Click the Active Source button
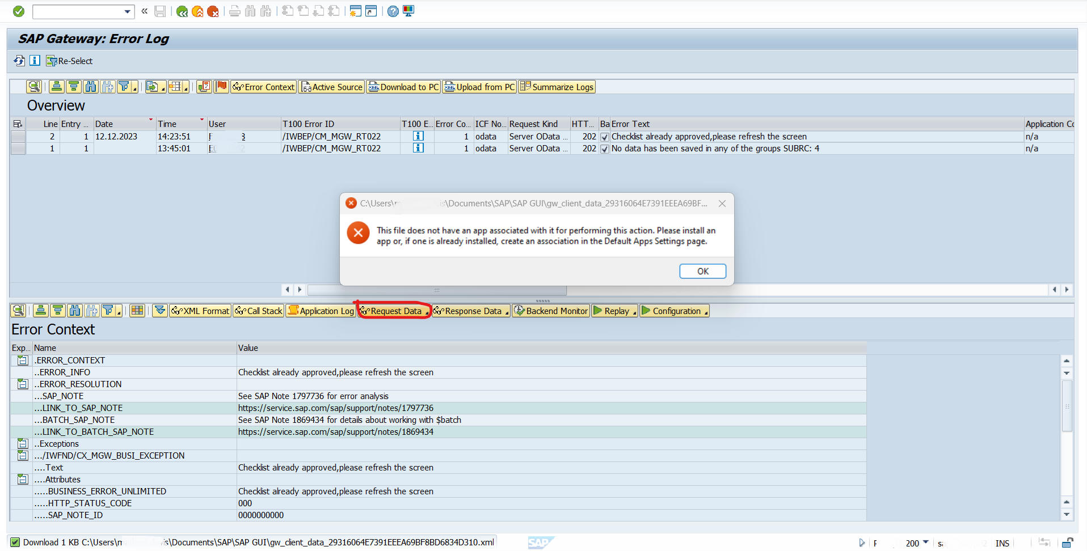The image size is (1087, 551). click(331, 87)
